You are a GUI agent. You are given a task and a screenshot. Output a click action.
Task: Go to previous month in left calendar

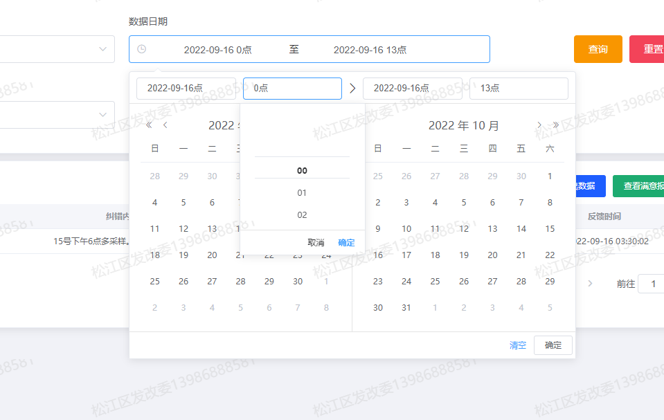coord(165,125)
